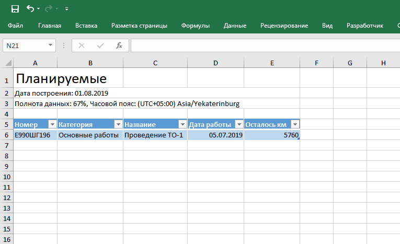Image resolution: width=400 pixels, height=244 pixels.
Task: Click the date cell 05.07.2019
Action: pyautogui.click(x=215, y=135)
